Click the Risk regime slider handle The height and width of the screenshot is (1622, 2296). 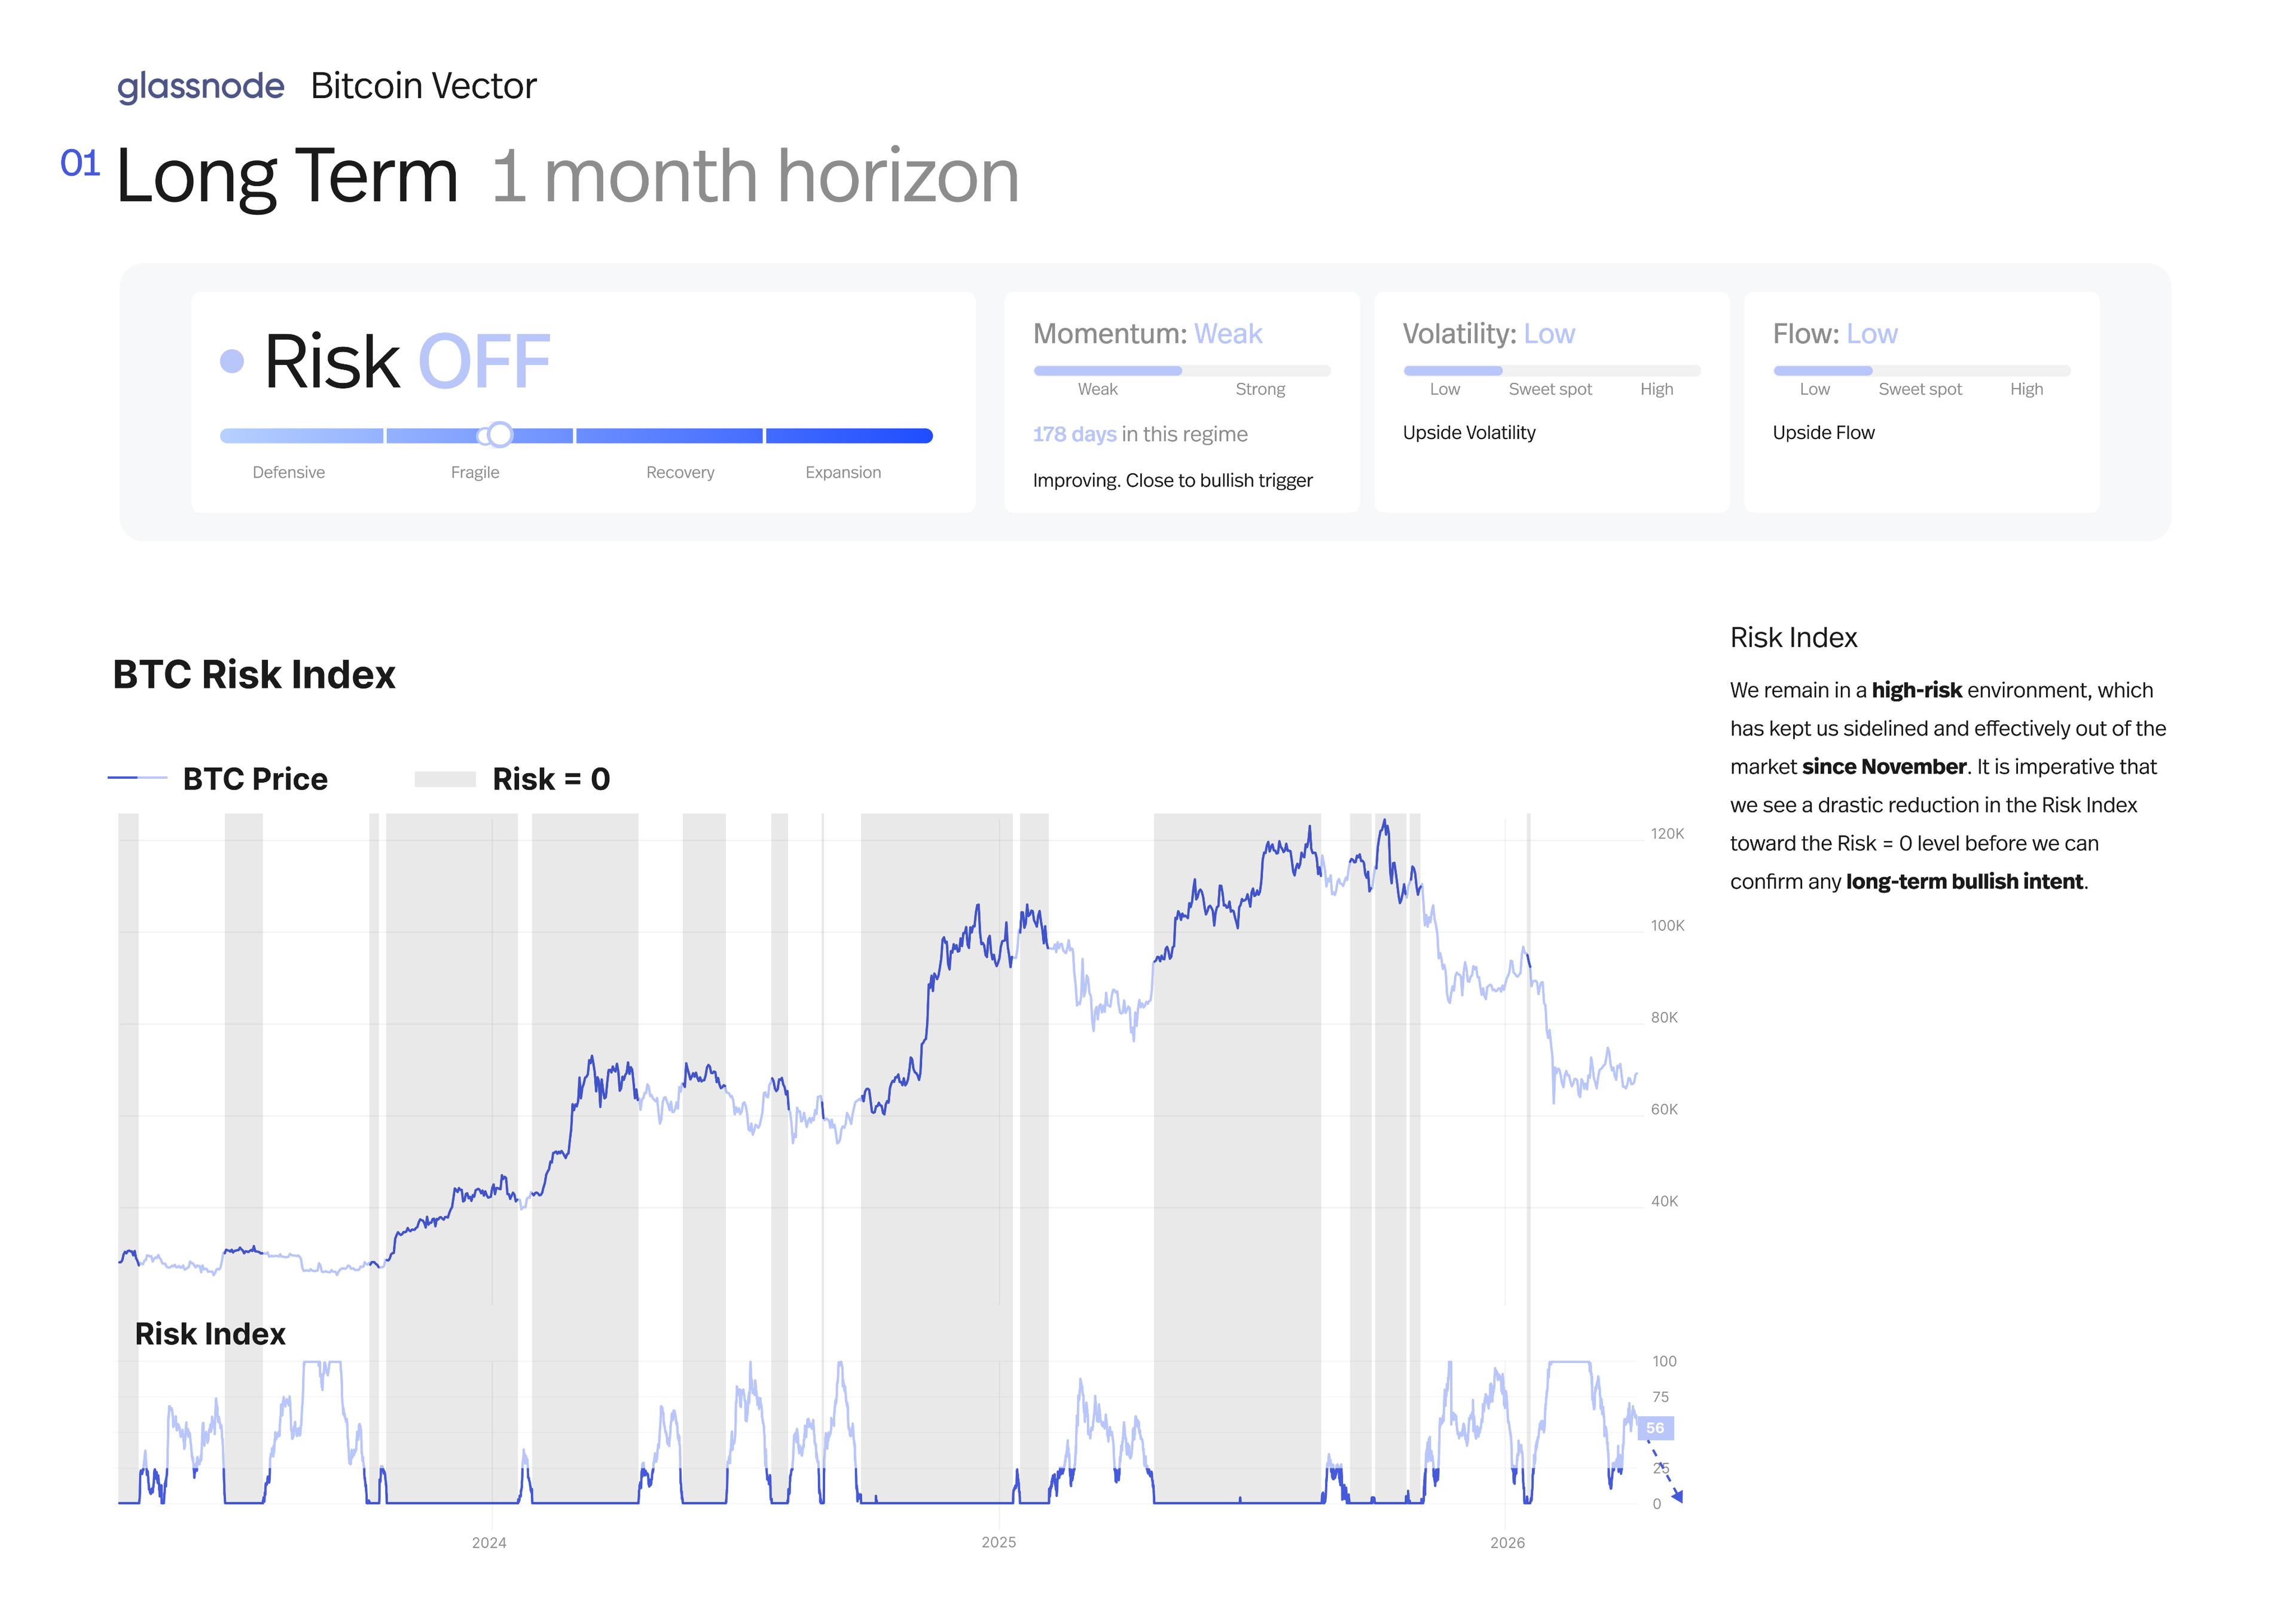click(x=499, y=435)
